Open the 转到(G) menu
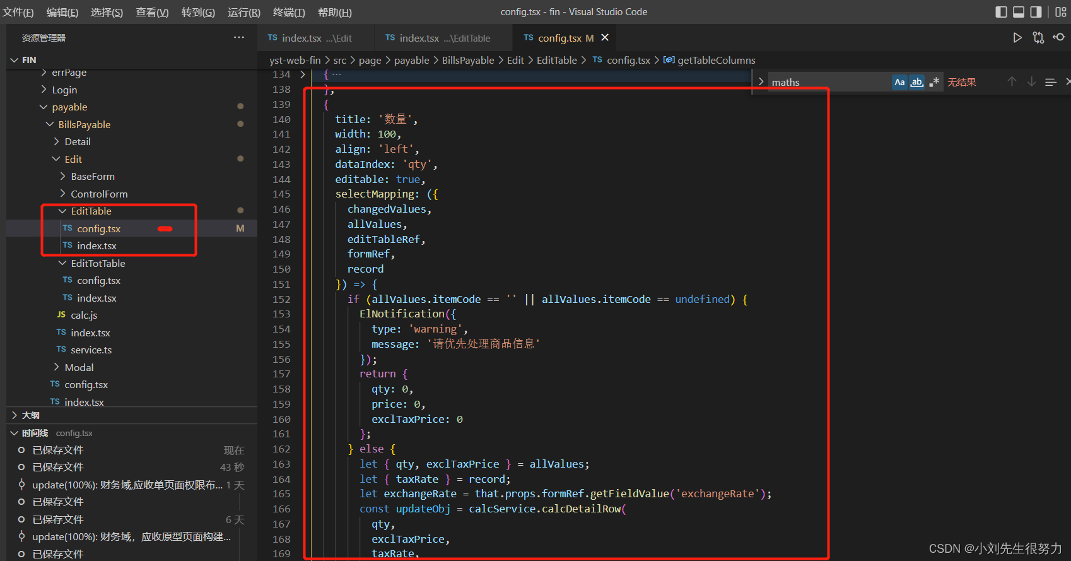This screenshot has width=1071, height=561. click(x=198, y=12)
